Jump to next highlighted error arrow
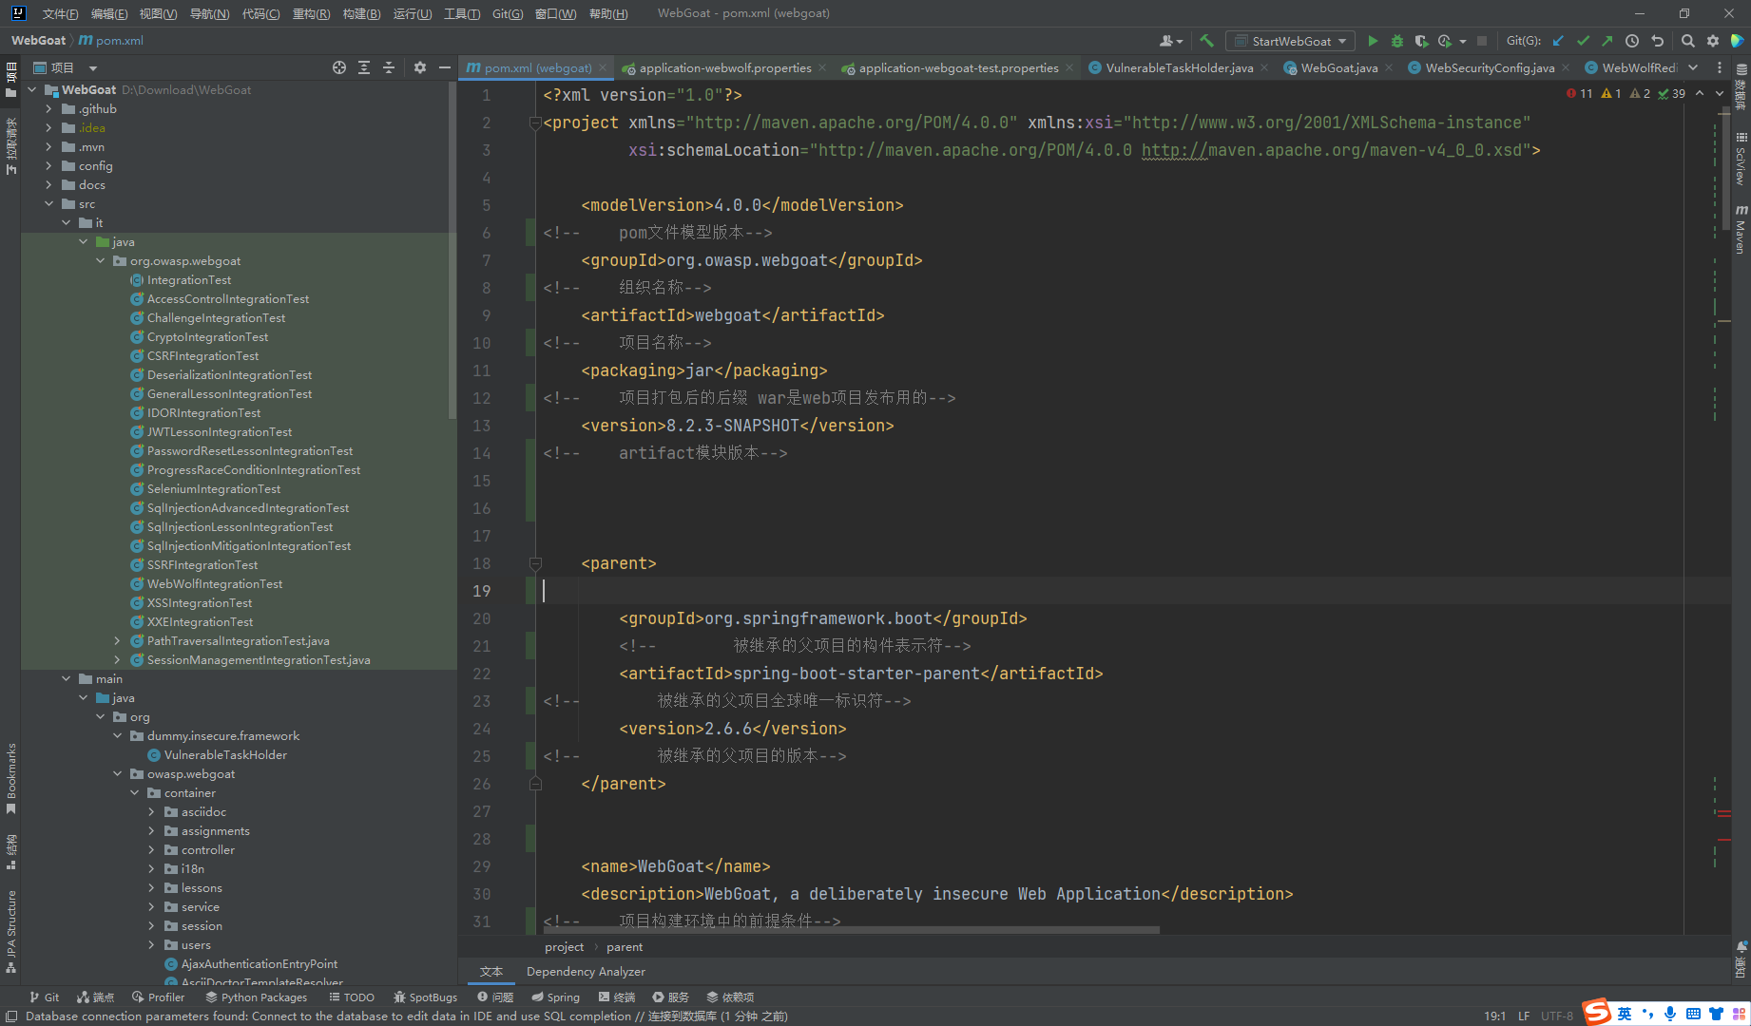This screenshot has height=1026, width=1751. click(1720, 93)
